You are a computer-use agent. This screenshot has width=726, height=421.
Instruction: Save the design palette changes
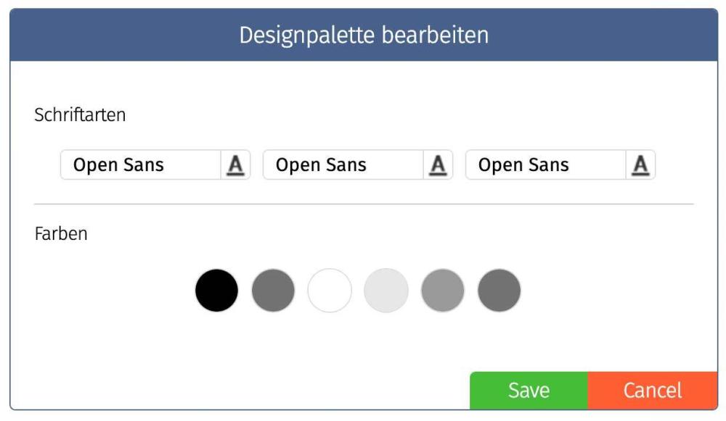[529, 391]
